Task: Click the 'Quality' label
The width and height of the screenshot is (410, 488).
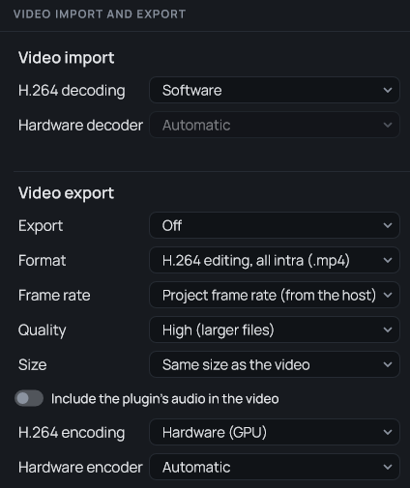Action: [x=43, y=330]
